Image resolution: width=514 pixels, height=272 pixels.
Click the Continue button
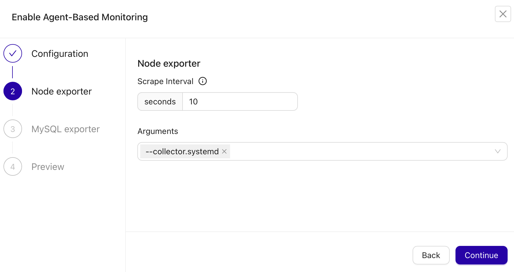tap(481, 255)
